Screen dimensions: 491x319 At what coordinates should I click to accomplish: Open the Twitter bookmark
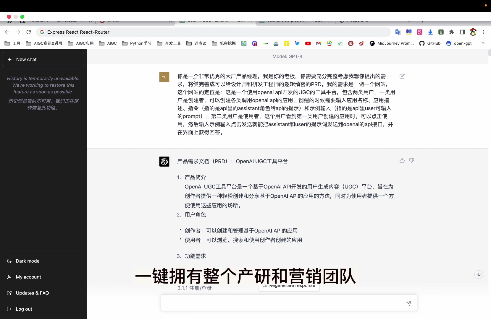coord(297,43)
